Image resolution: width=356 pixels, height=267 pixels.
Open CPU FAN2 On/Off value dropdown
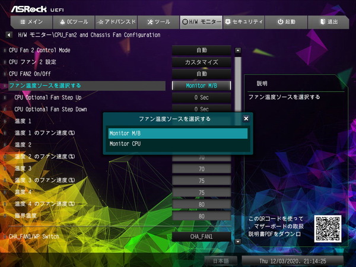coord(201,74)
